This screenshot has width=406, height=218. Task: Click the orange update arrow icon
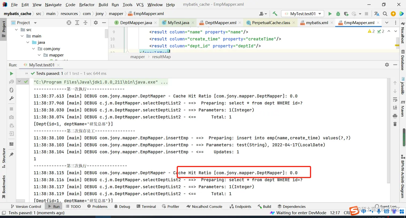393,14
